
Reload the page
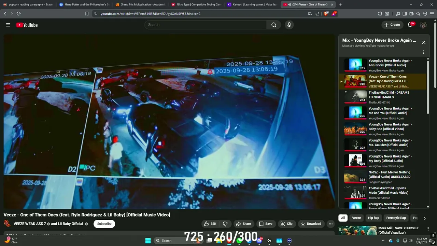tap(18, 14)
